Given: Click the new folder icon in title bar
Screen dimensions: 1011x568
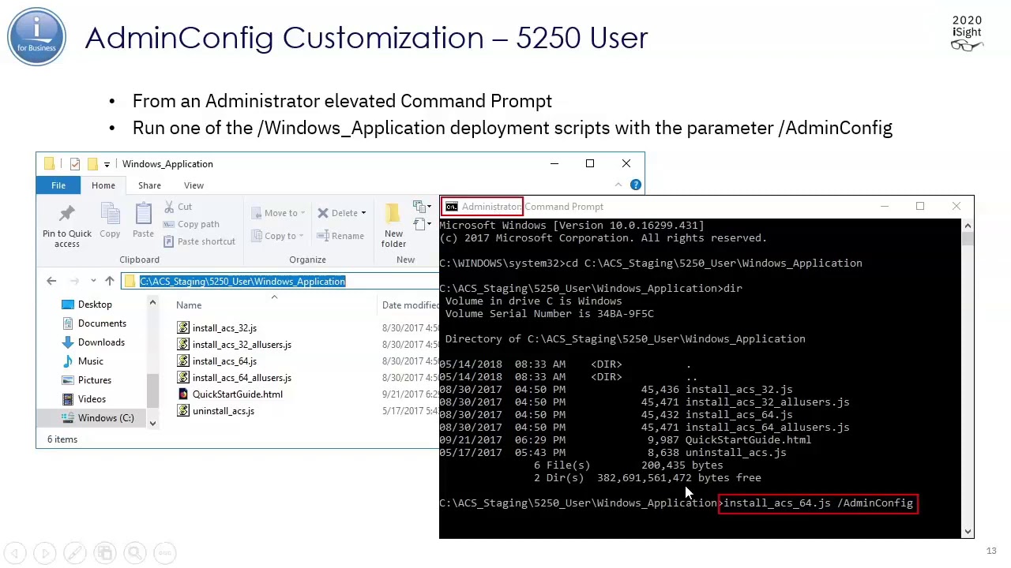Looking at the screenshot, I should [x=92, y=164].
